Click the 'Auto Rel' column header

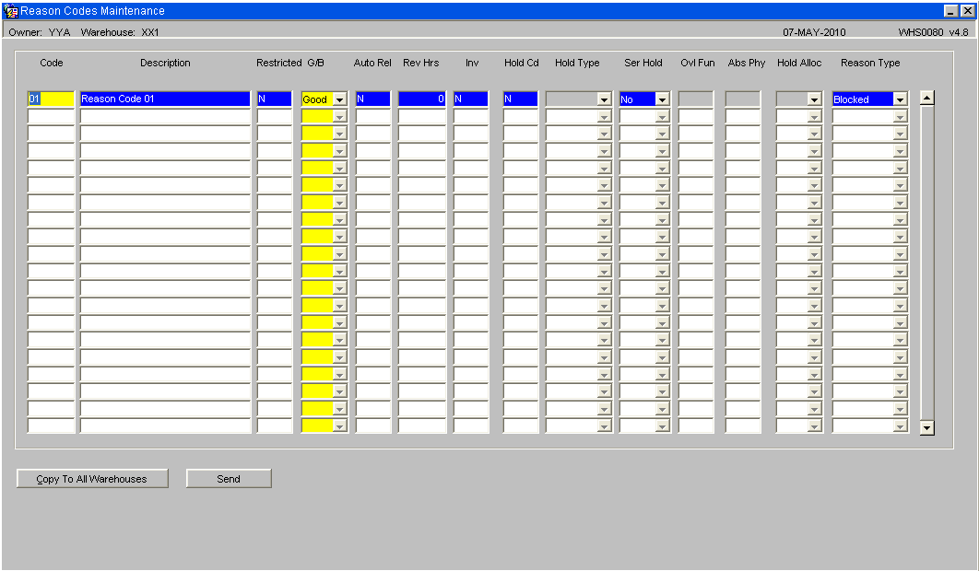click(x=372, y=63)
